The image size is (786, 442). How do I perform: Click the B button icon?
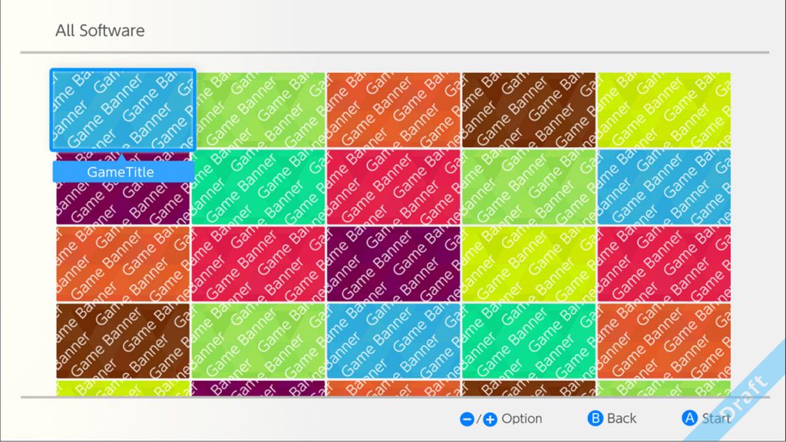(595, 418)
